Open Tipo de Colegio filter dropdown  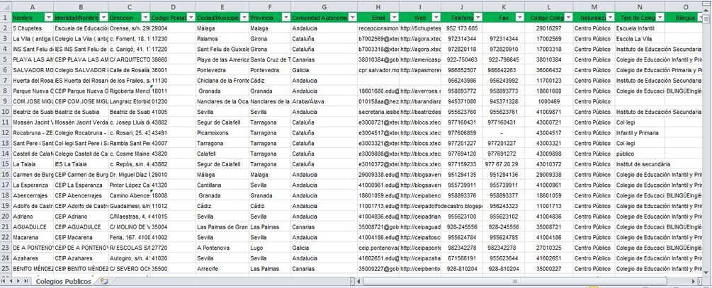coord(658,17)
